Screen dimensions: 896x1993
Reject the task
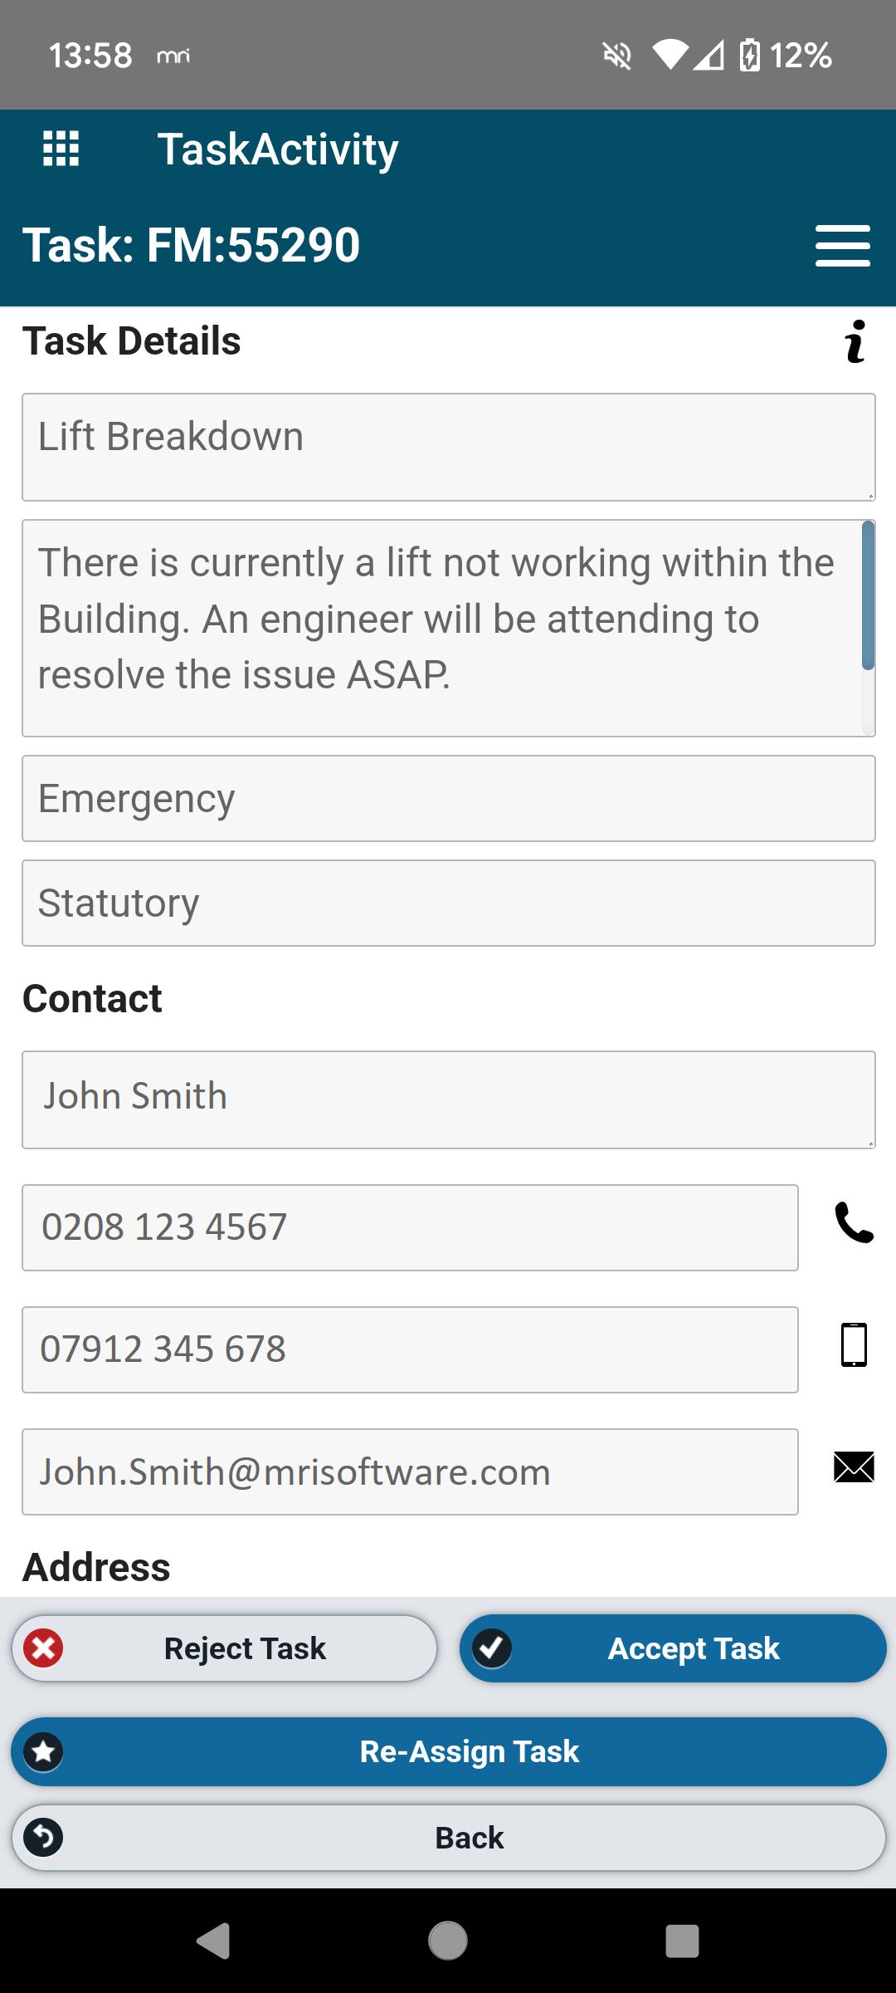pos(224,1648)
